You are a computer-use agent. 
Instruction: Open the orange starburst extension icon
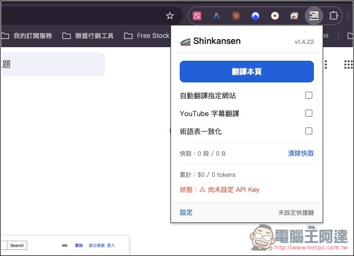[236, 16]
